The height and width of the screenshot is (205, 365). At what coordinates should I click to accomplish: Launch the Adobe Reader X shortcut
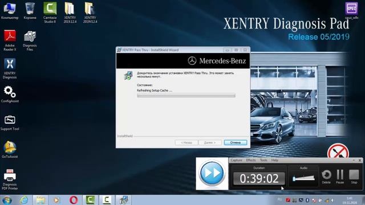(10, 40)
